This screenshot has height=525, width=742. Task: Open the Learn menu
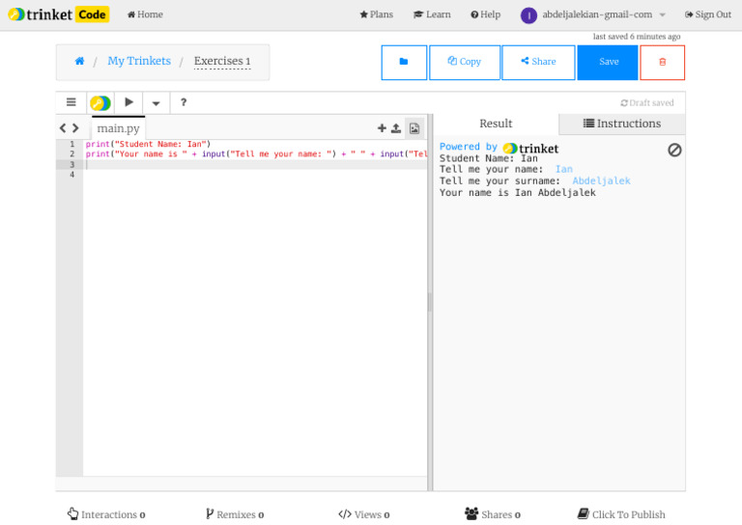pos(432,14)
